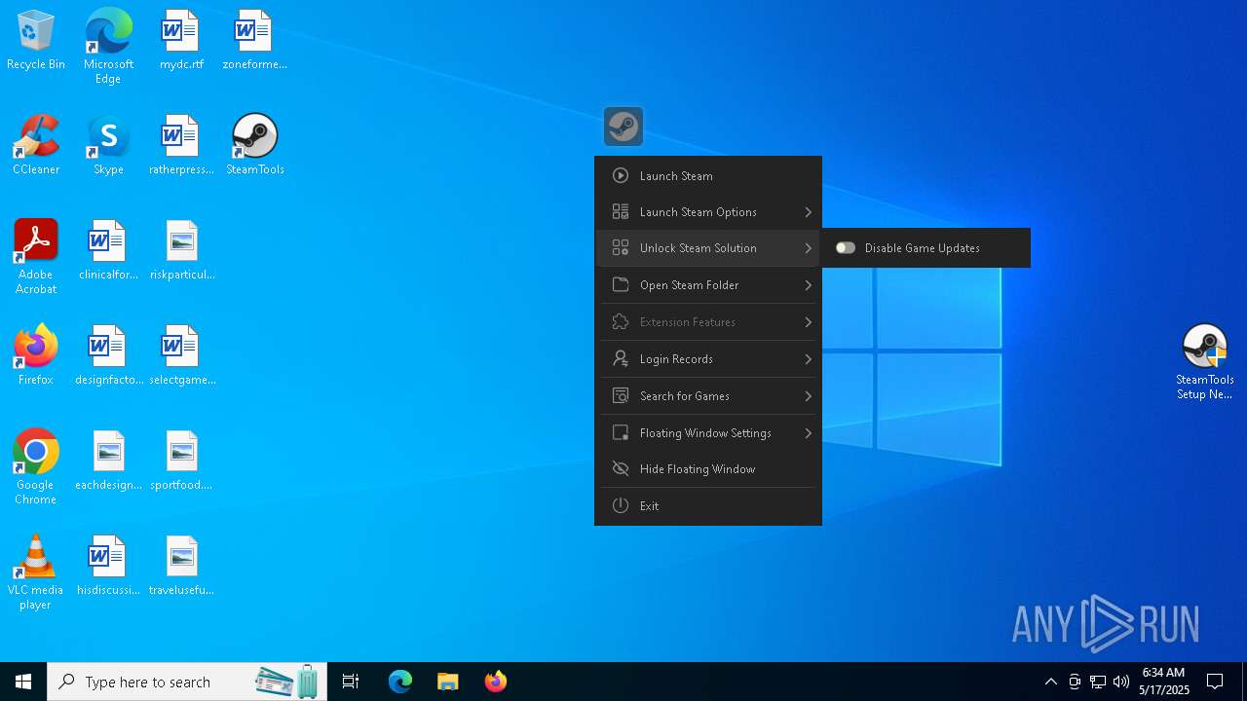
Task: Select the VLC media player desktop shortcut
Action: pyautogui.click(x=36, y=572)
